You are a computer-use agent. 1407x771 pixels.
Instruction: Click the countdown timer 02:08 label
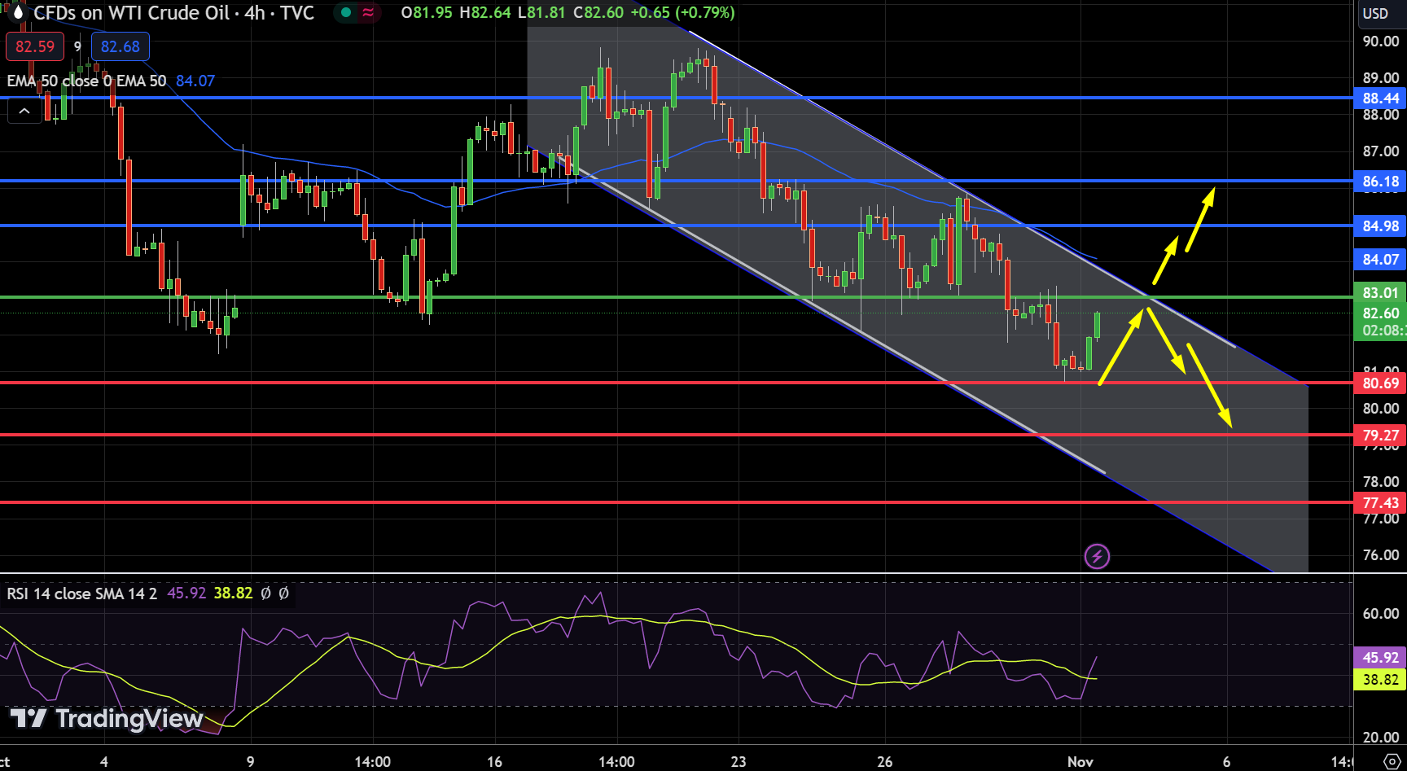1380,331
